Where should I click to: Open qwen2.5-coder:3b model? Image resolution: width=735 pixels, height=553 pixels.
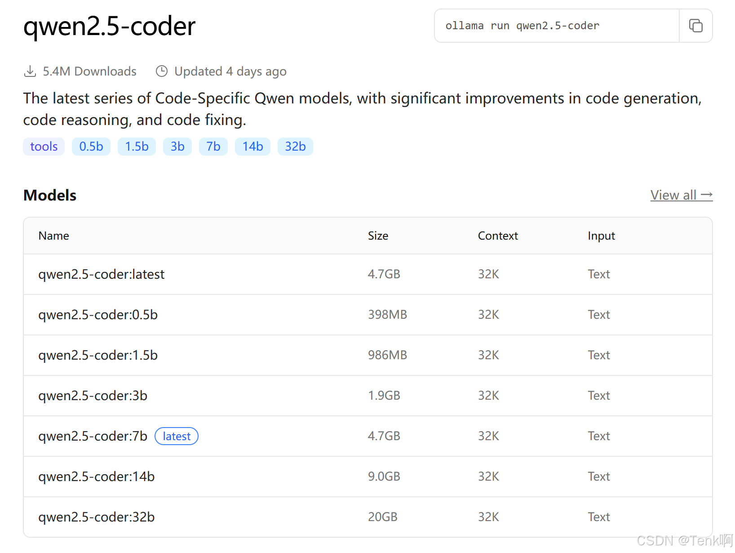point(93,396)
